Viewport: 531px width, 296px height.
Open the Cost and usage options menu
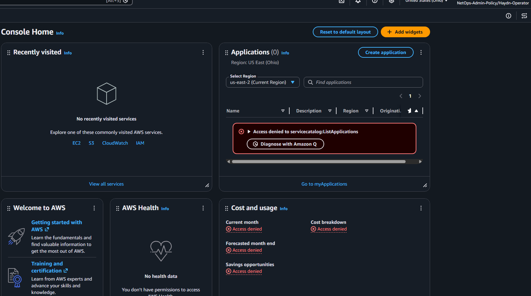click(421, 208)
